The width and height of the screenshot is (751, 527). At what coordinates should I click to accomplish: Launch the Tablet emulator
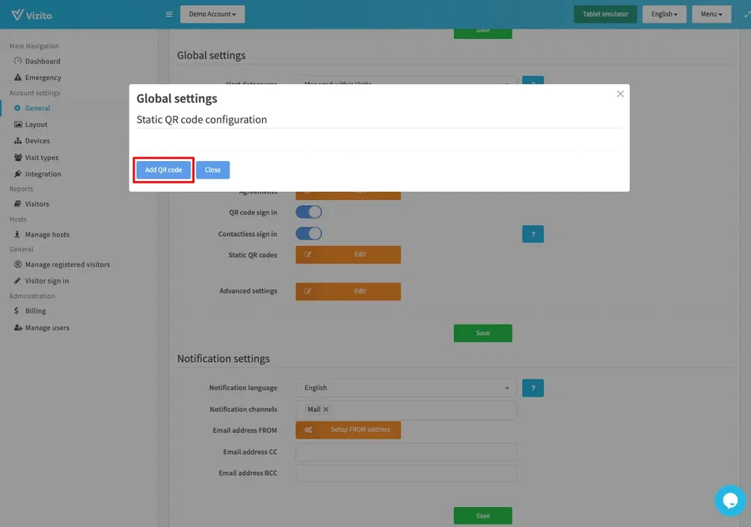pyautogui.click(x=605, y=14)
